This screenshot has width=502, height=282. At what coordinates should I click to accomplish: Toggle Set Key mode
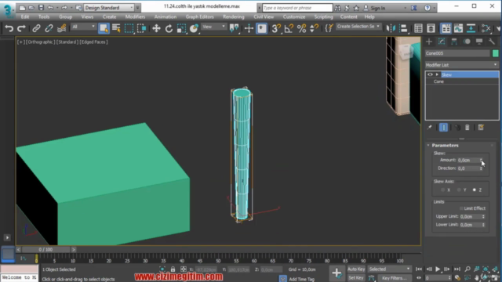tap(356, 278)
